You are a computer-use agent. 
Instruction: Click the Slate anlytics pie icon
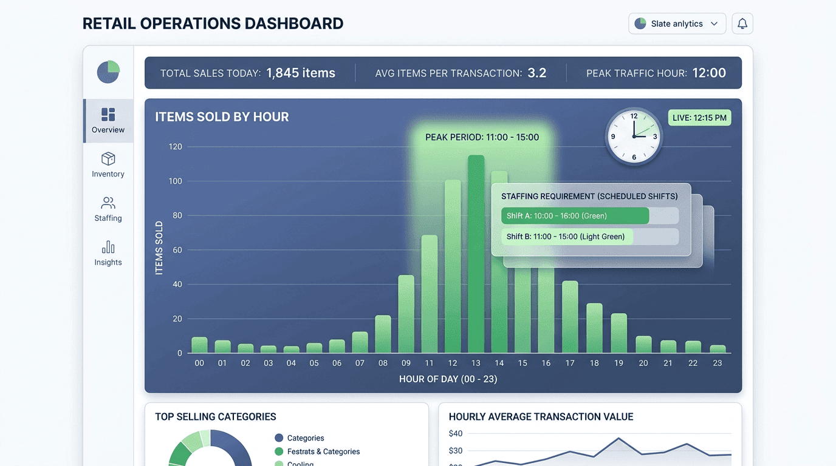point(640,24)
